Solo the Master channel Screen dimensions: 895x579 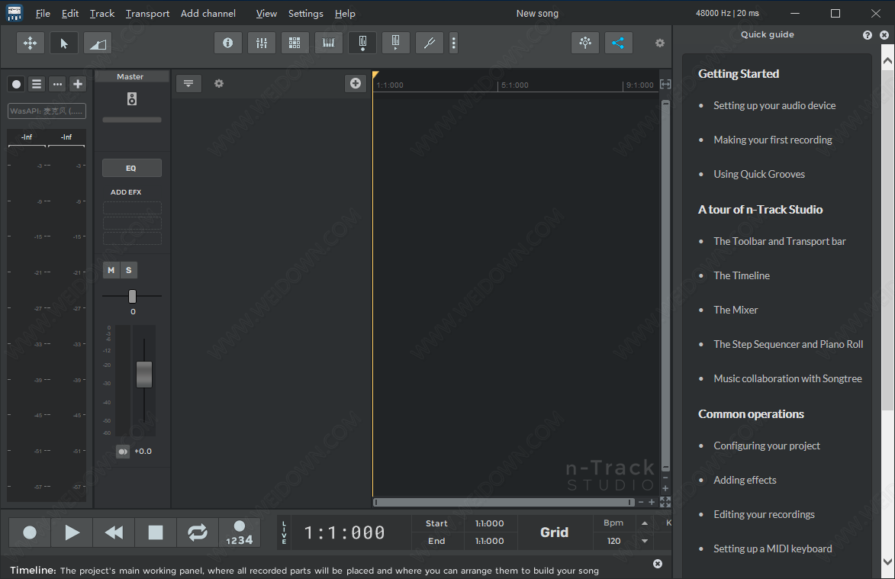tap(128, 270)
